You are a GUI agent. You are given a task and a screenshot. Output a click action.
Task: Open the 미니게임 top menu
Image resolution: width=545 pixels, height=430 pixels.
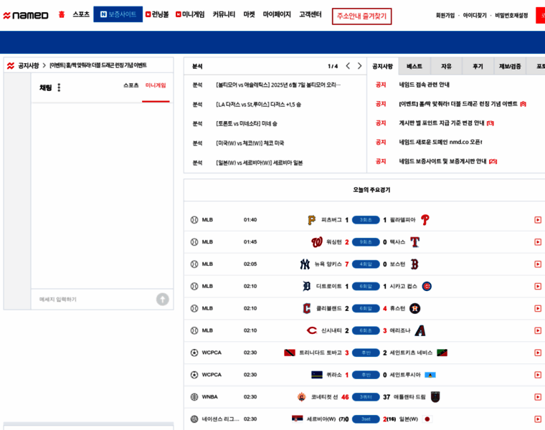point(190,14)
